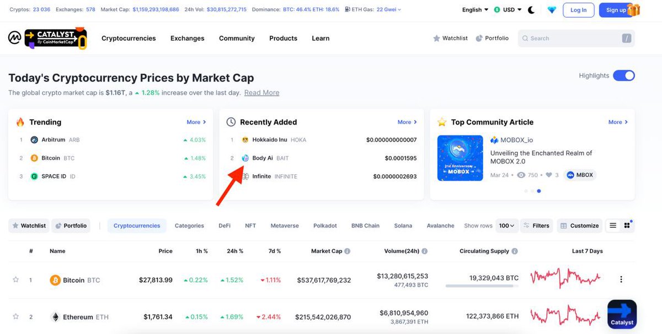Click the Market Cap info icon

348,251
